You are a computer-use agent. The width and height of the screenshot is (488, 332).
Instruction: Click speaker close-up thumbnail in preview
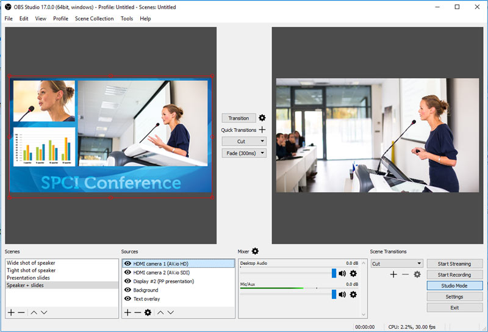[44, 101]
